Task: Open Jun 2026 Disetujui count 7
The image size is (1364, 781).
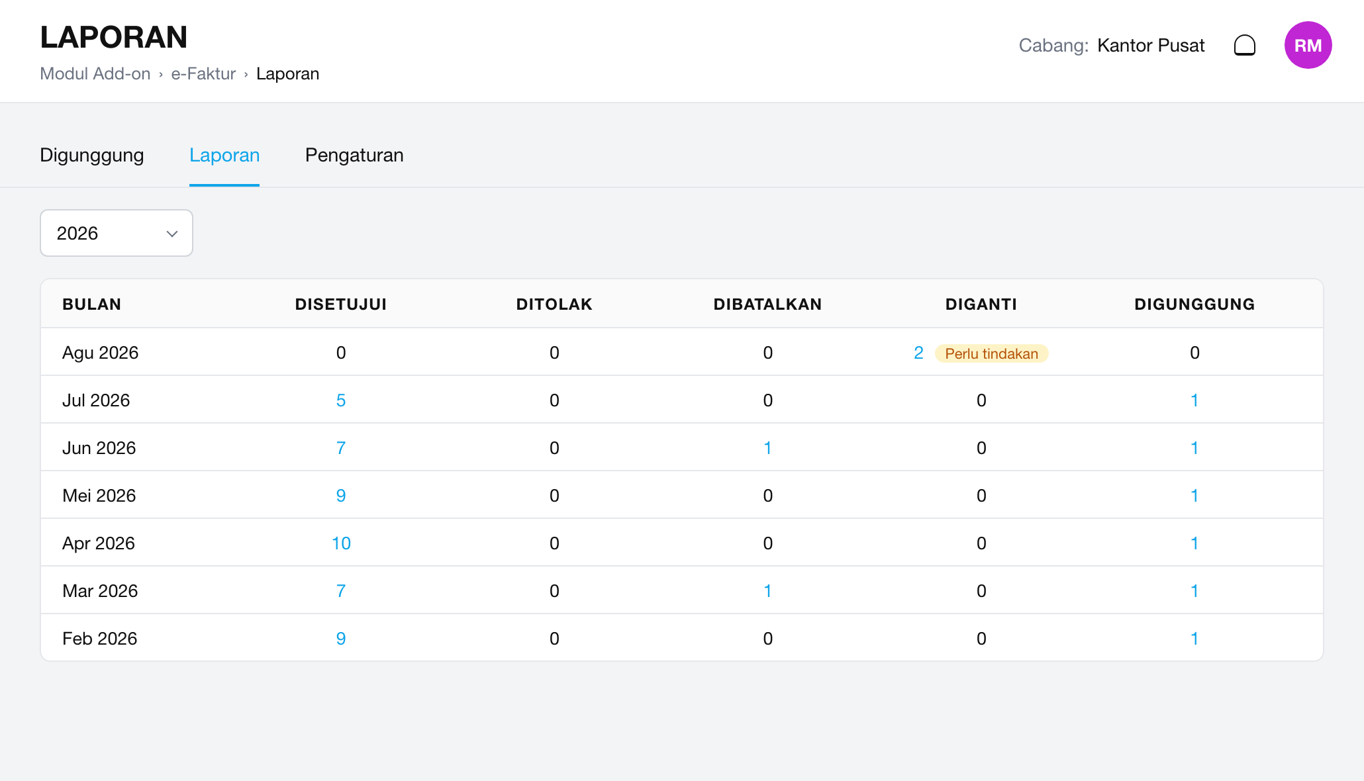Action: 341,448
